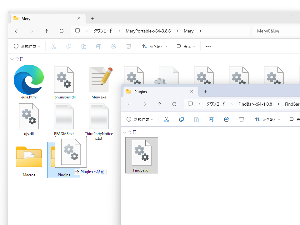Go forward in Plugins window
Viewport: 300px width, 225px height.
tap(144, 104)
